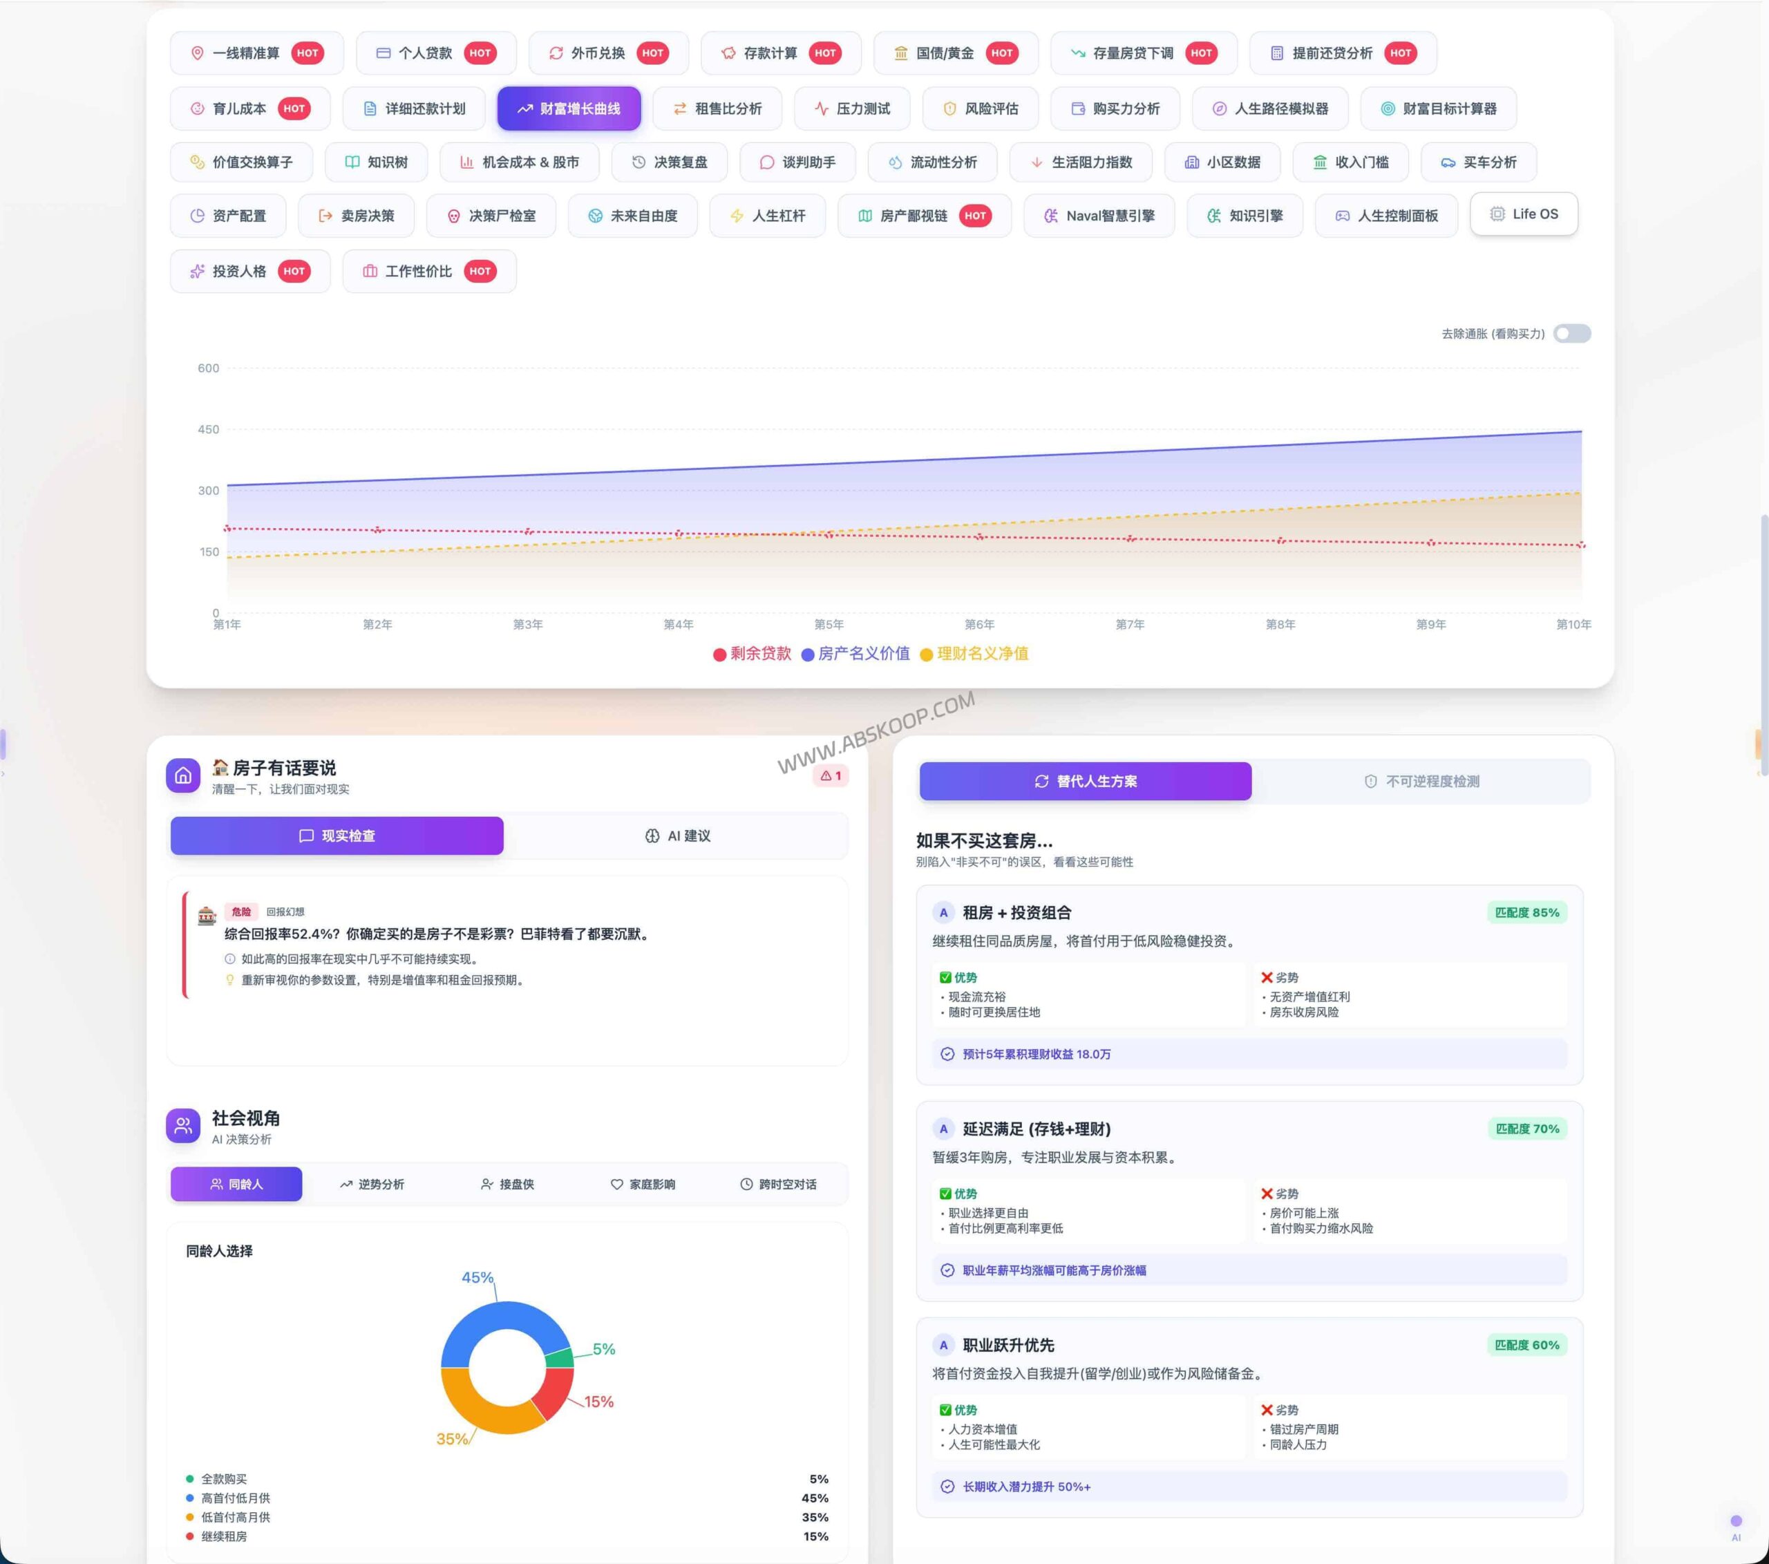Click the purple house icon by 房子有话要说
This screenshot has width=1769, height=1564.
click(184, 775)
